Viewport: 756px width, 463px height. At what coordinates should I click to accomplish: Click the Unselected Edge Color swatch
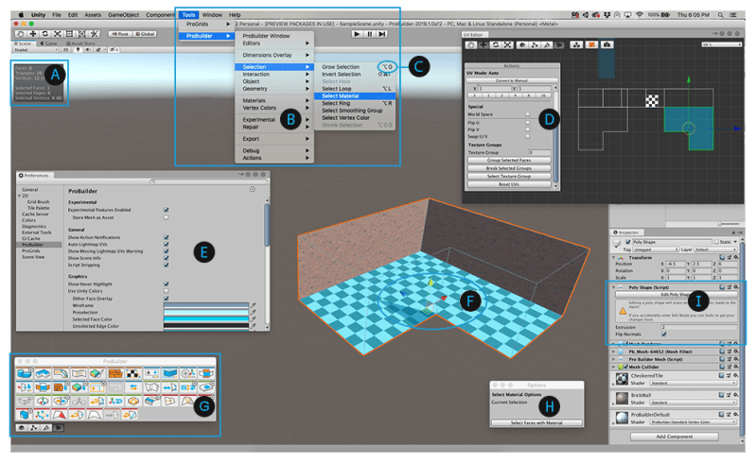point(206,325)
